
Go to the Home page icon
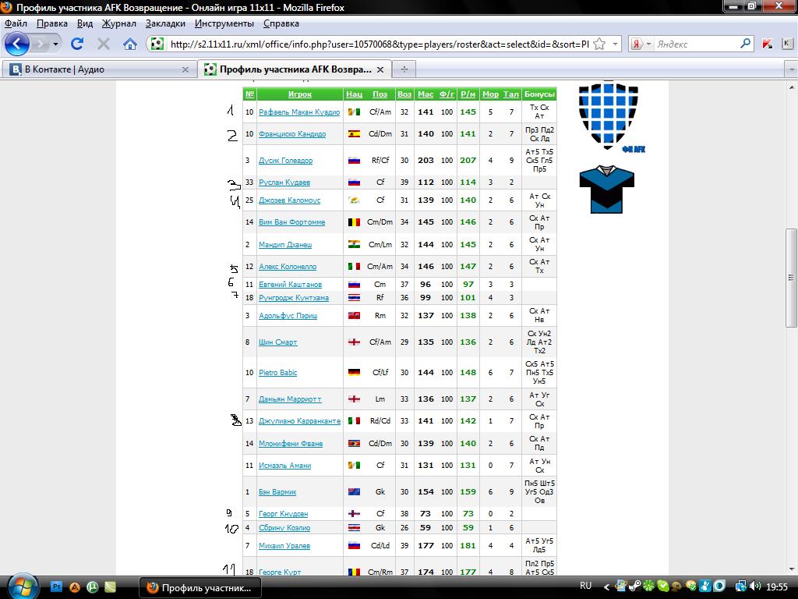pyautogui.click(x=130, y=44)
